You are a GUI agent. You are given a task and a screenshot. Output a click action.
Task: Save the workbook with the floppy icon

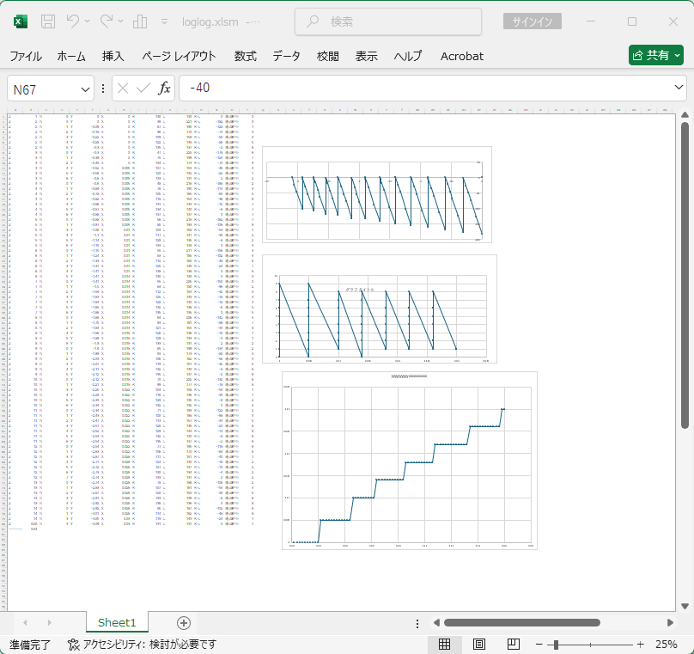pos(48,21)
